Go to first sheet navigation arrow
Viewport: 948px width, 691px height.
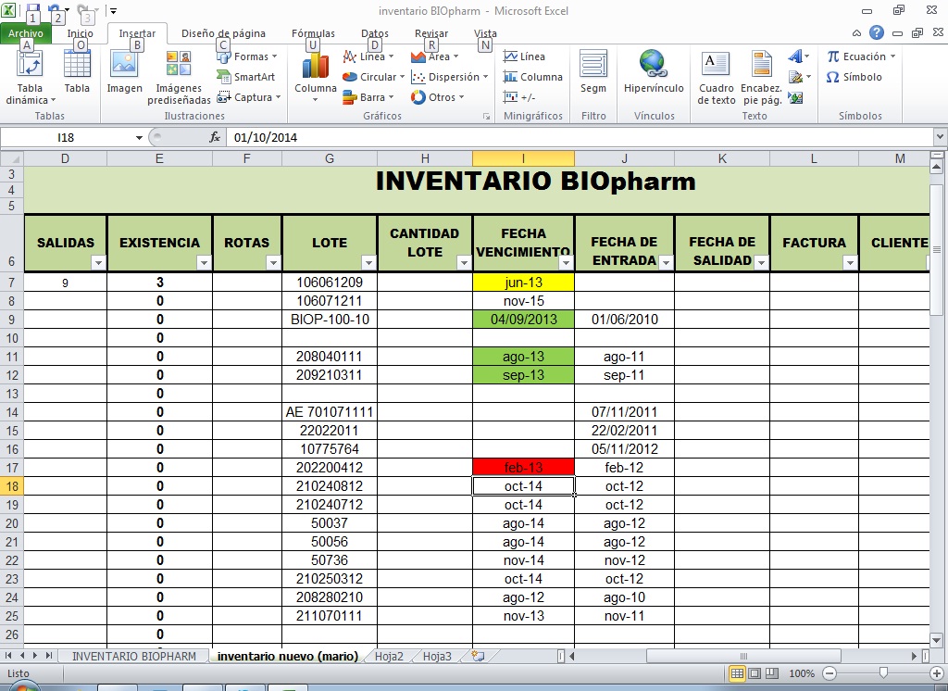7,655
